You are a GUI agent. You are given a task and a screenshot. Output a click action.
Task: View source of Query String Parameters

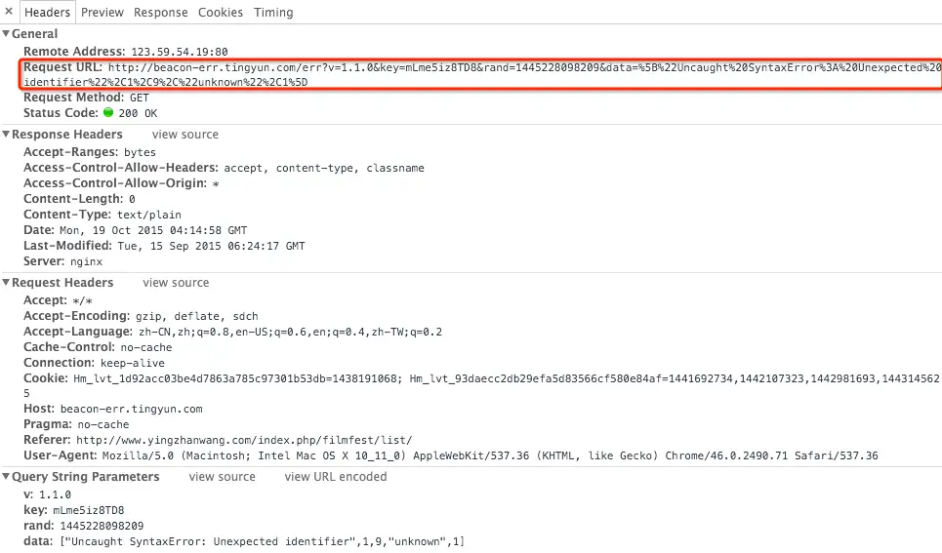click(222, 477)
